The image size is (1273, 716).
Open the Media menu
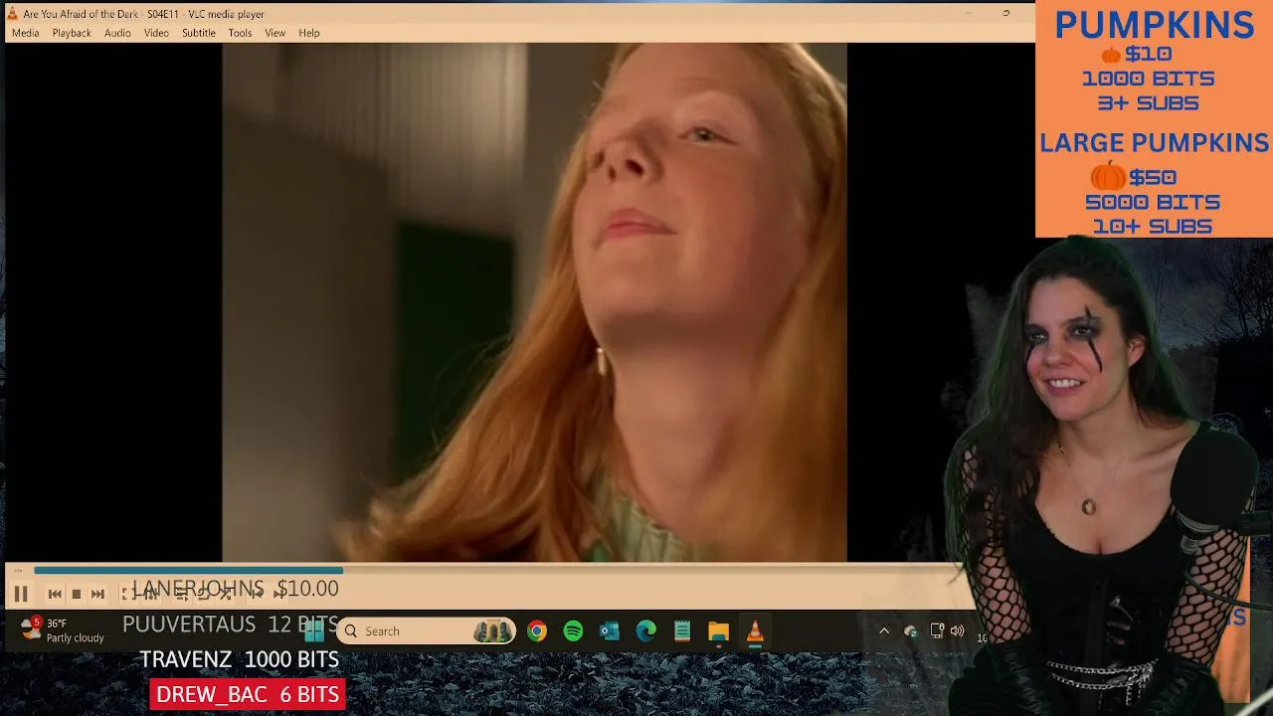click(25, 33)
